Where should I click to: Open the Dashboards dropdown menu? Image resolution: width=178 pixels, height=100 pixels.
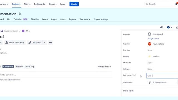click(x=40, y=4)
